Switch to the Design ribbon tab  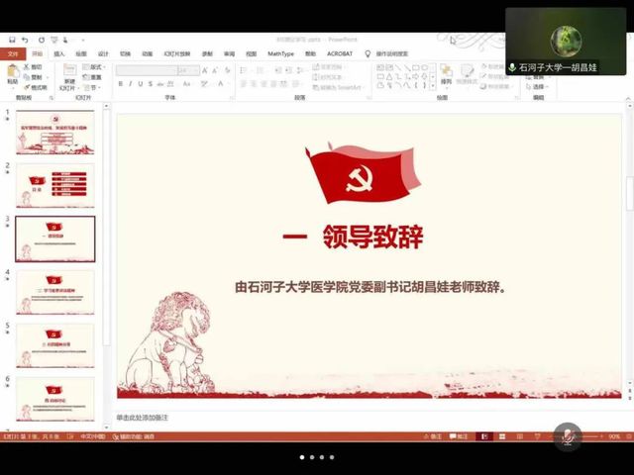[103, 53]
